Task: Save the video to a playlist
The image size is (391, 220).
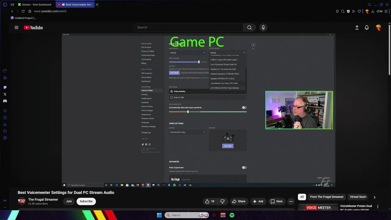Action: [276, 201]
